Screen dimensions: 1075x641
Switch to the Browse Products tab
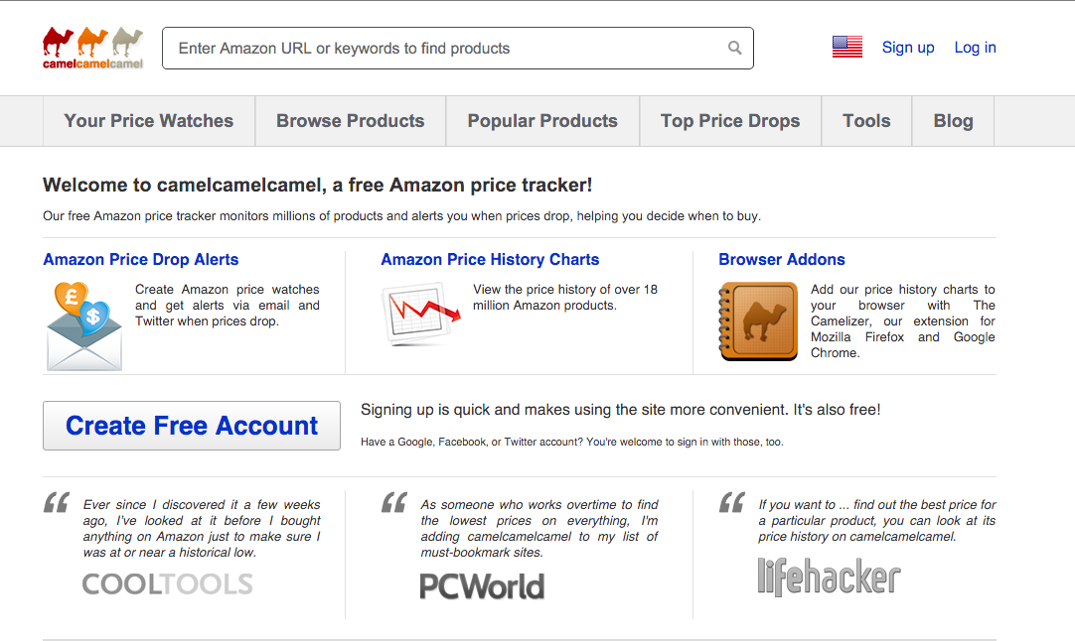coord(350,120)
